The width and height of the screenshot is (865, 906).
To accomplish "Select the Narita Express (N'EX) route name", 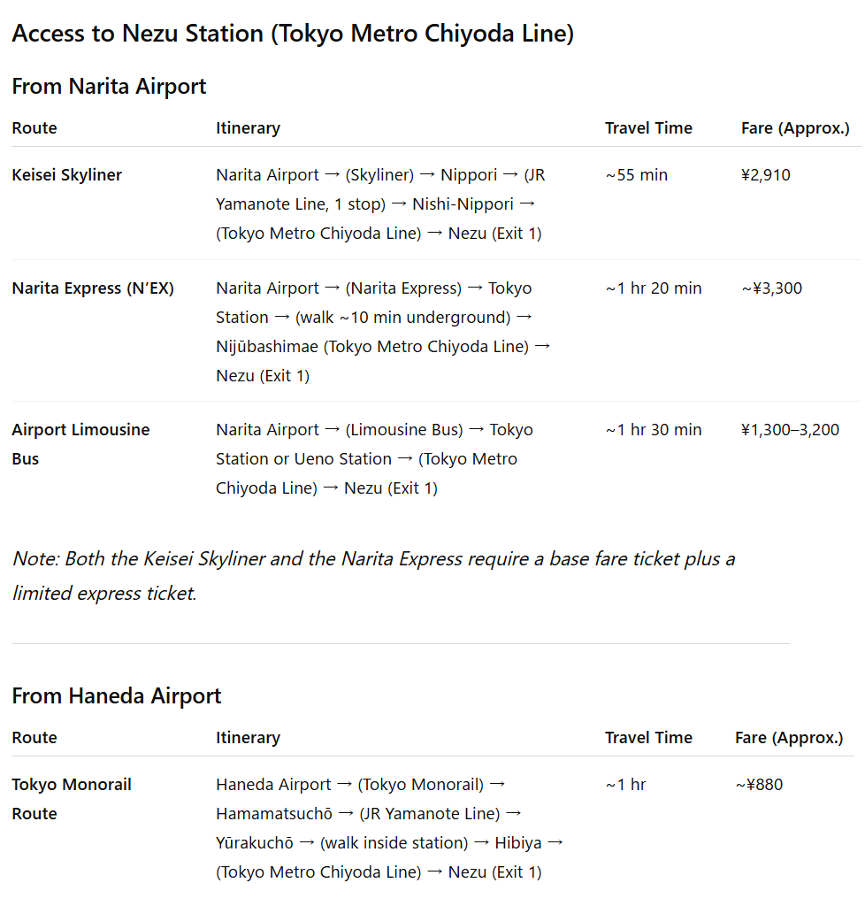I will click(x=93, y=288).
